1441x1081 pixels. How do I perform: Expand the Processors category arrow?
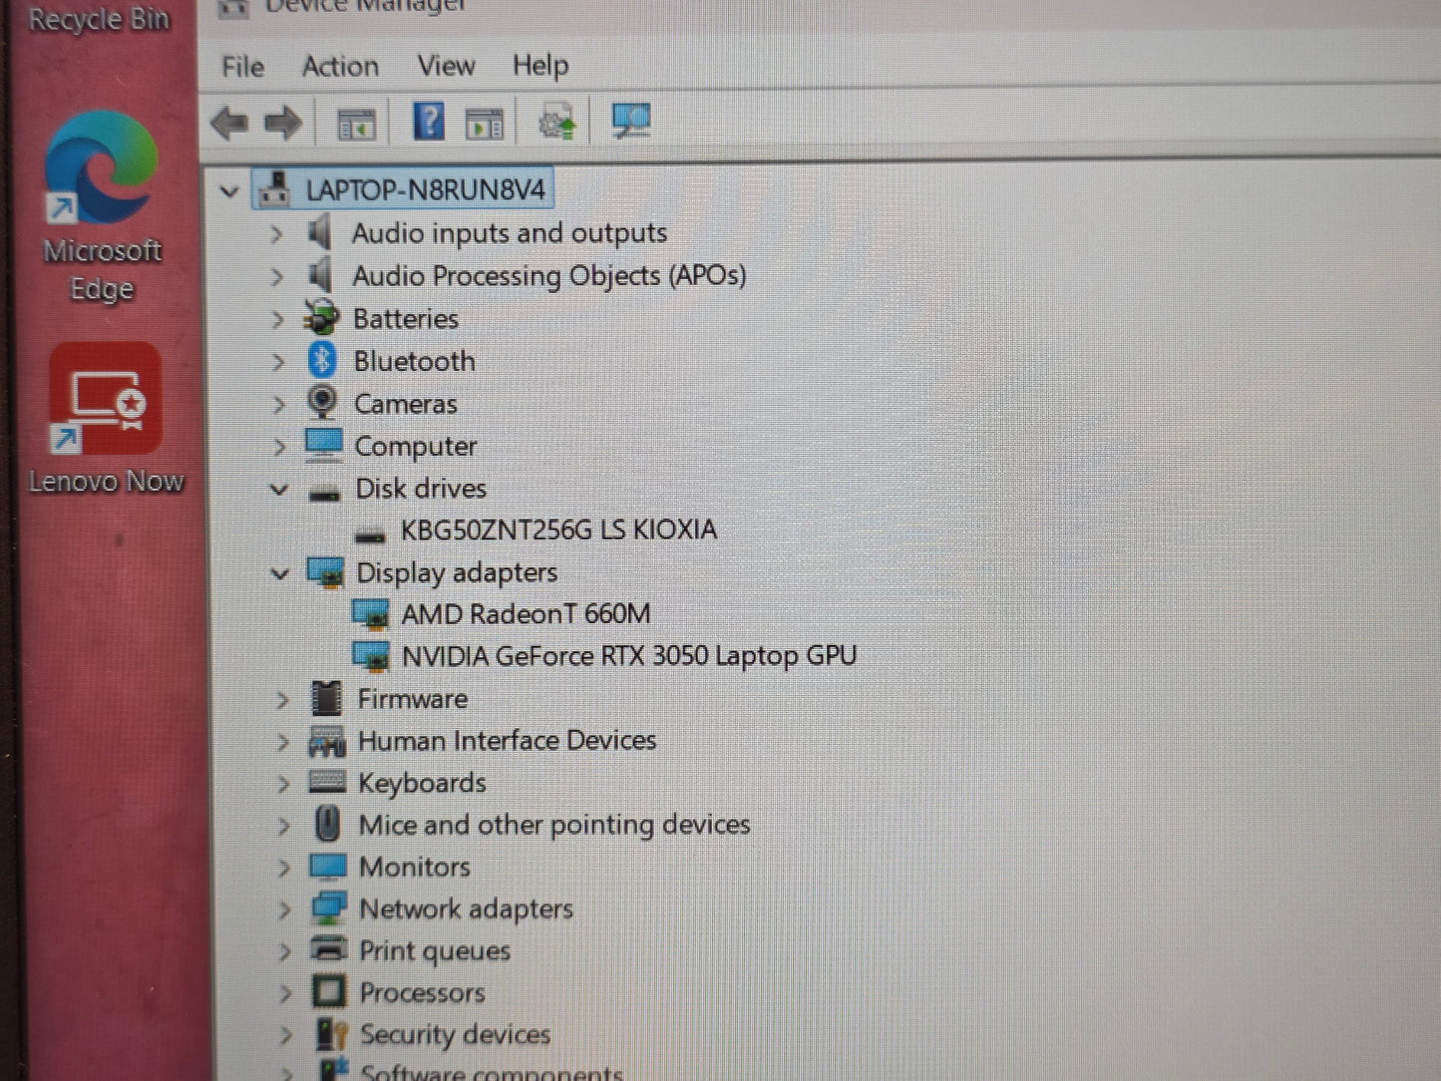(285, 993)
